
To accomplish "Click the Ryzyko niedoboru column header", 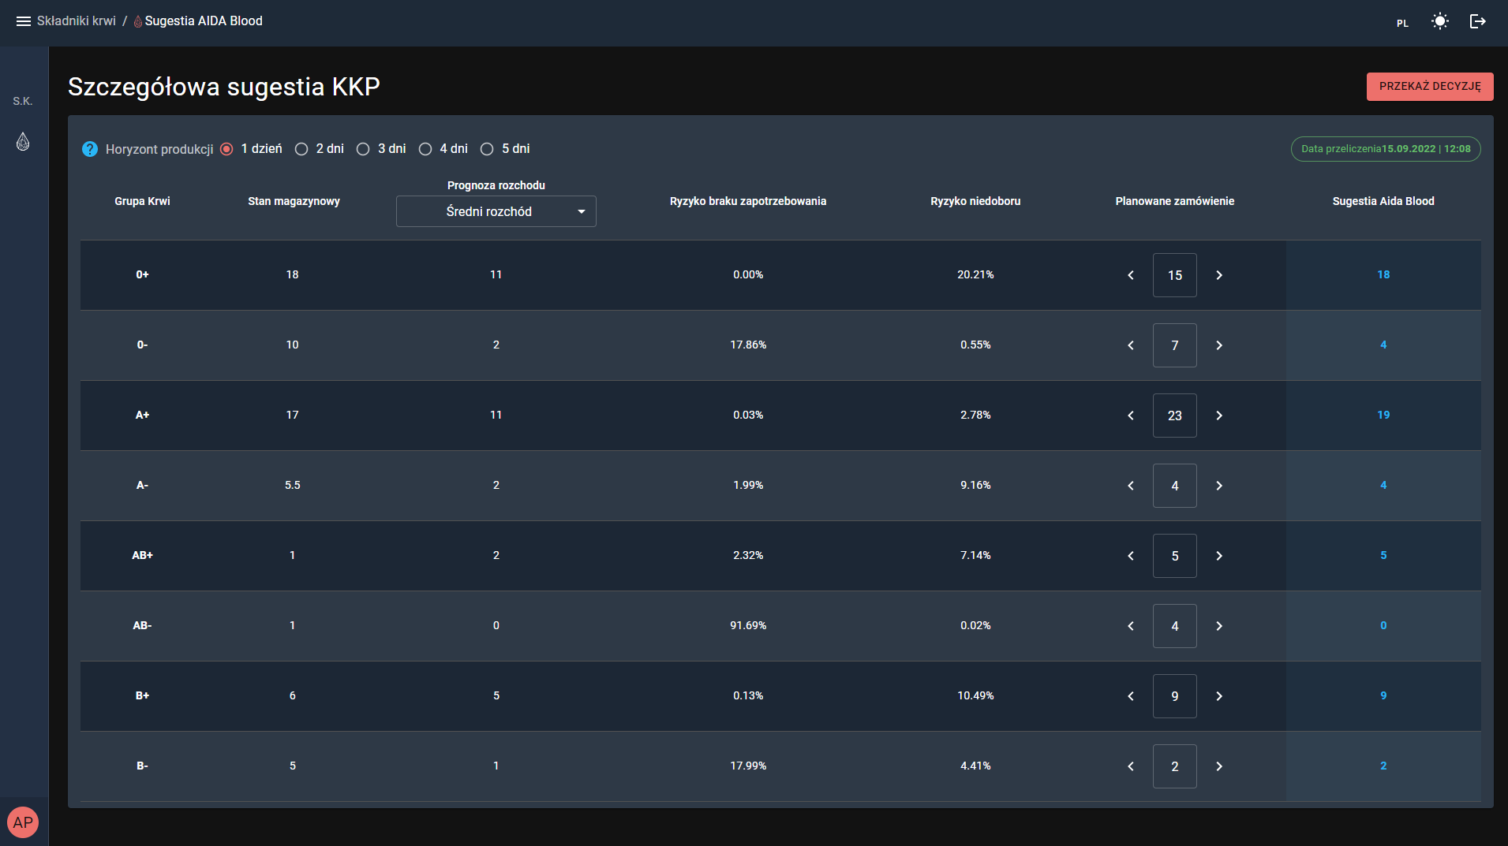I will click(975, 201).
